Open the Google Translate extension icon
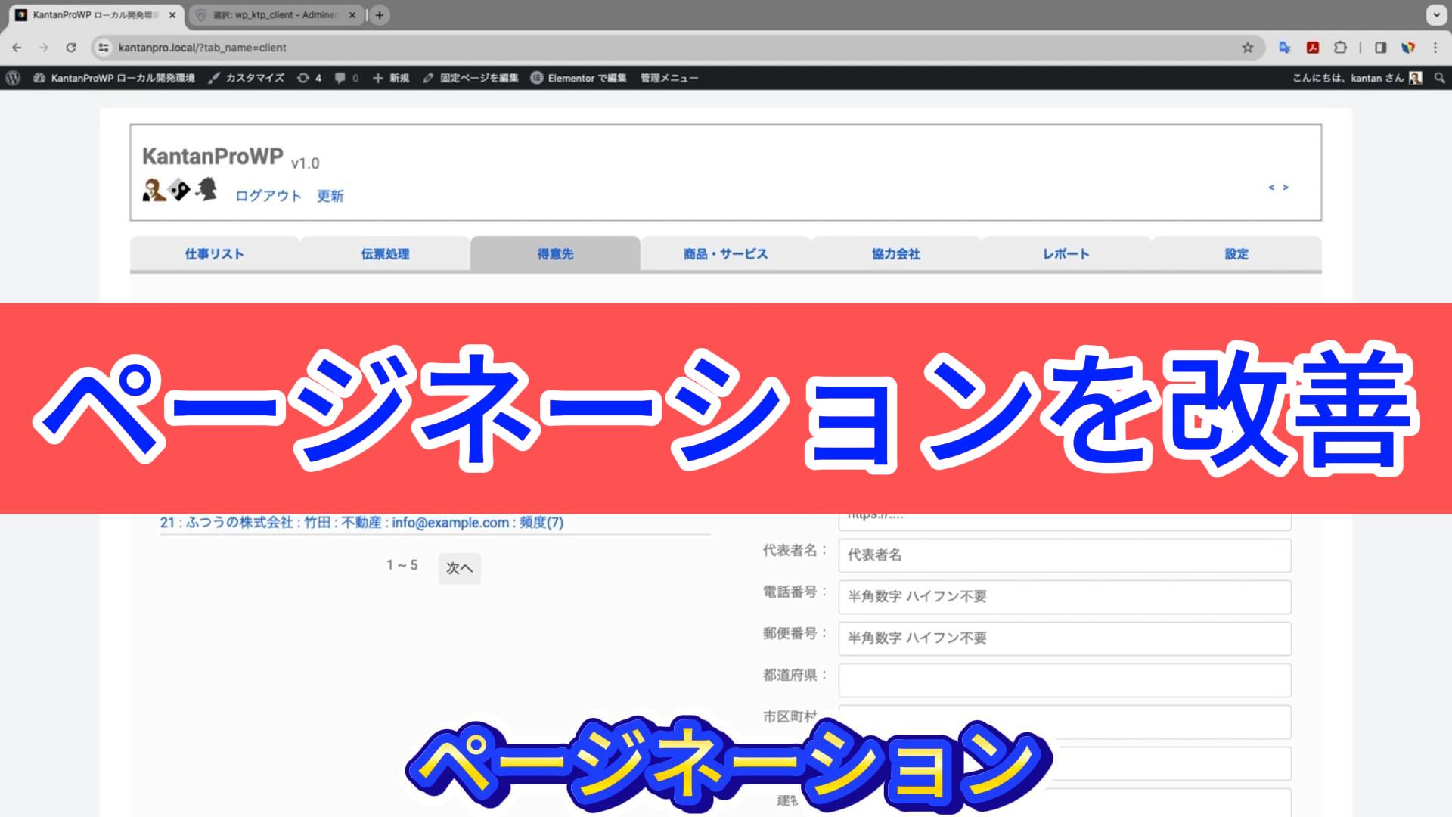Screen dimensions: 1452x817 pos(1284,48)
